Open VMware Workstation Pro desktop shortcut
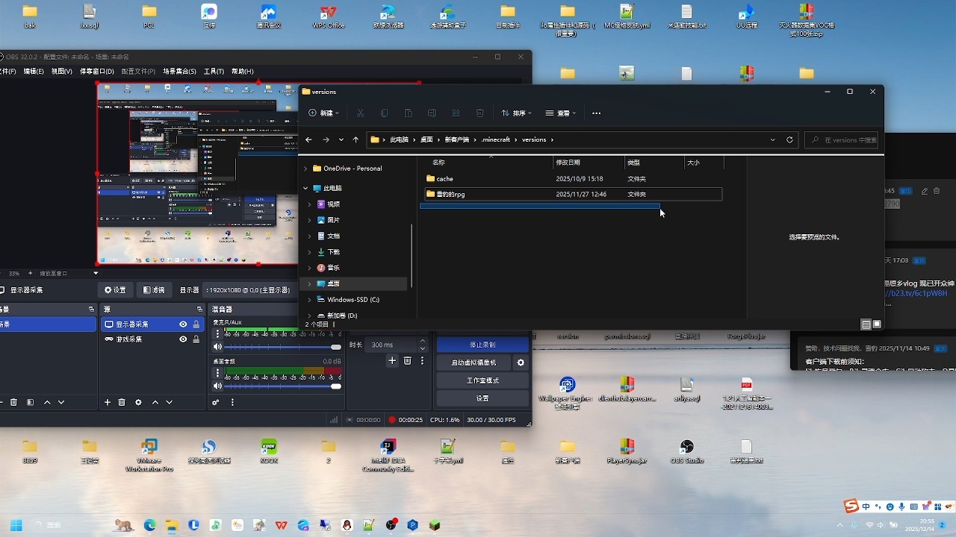 click(149, 455)
